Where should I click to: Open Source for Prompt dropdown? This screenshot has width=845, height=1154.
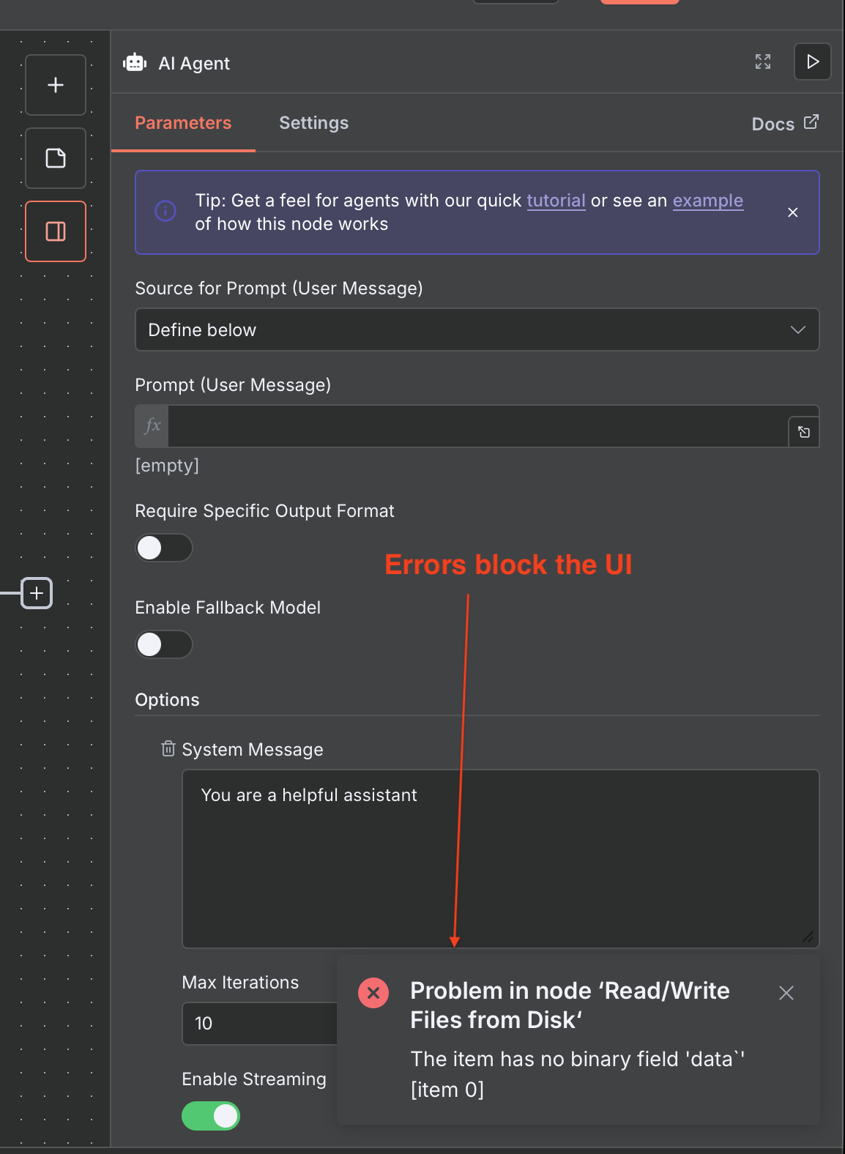477,330
